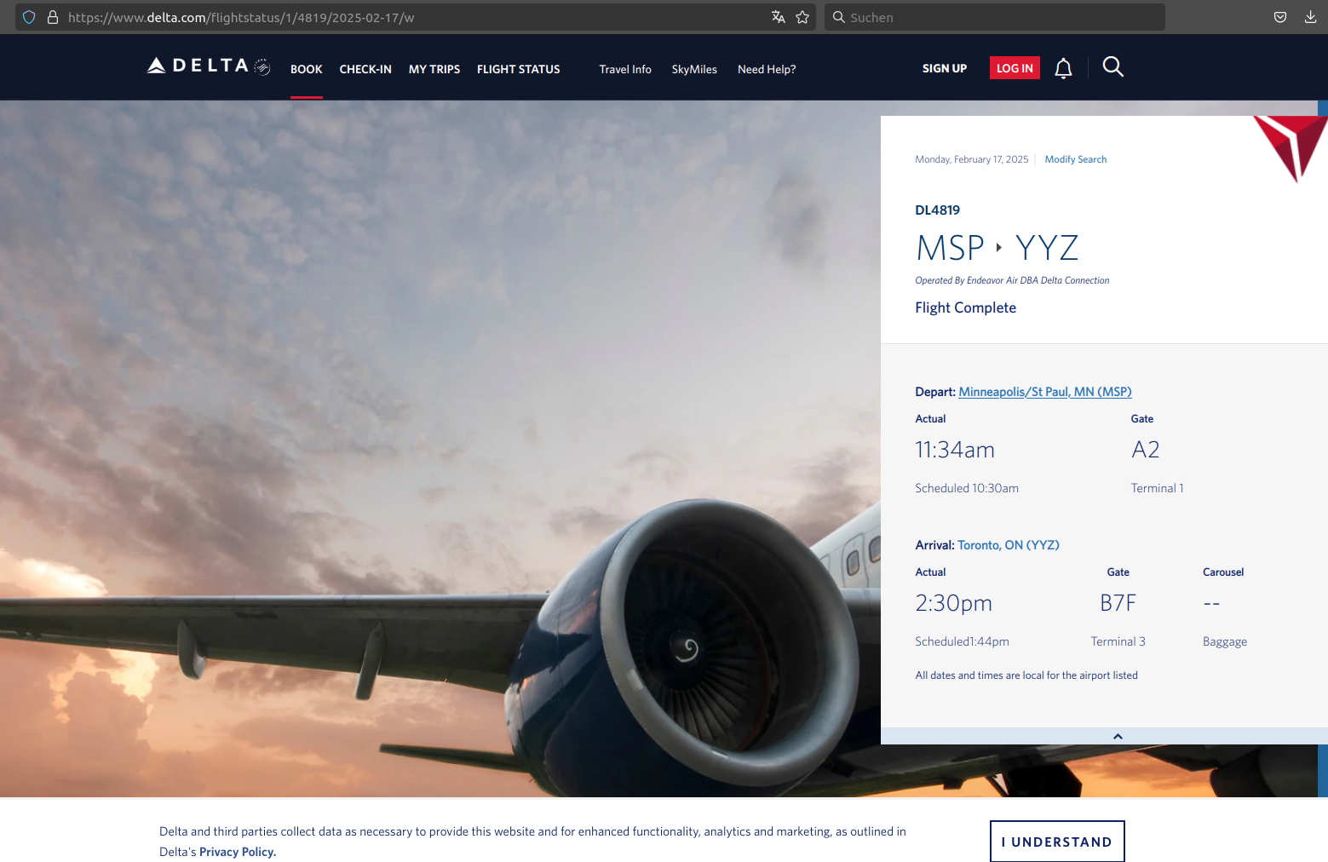Viewport: 1328px width, 862px height.
Task: Click the DL4819 flight number text
Action: (x=937, y=210)
